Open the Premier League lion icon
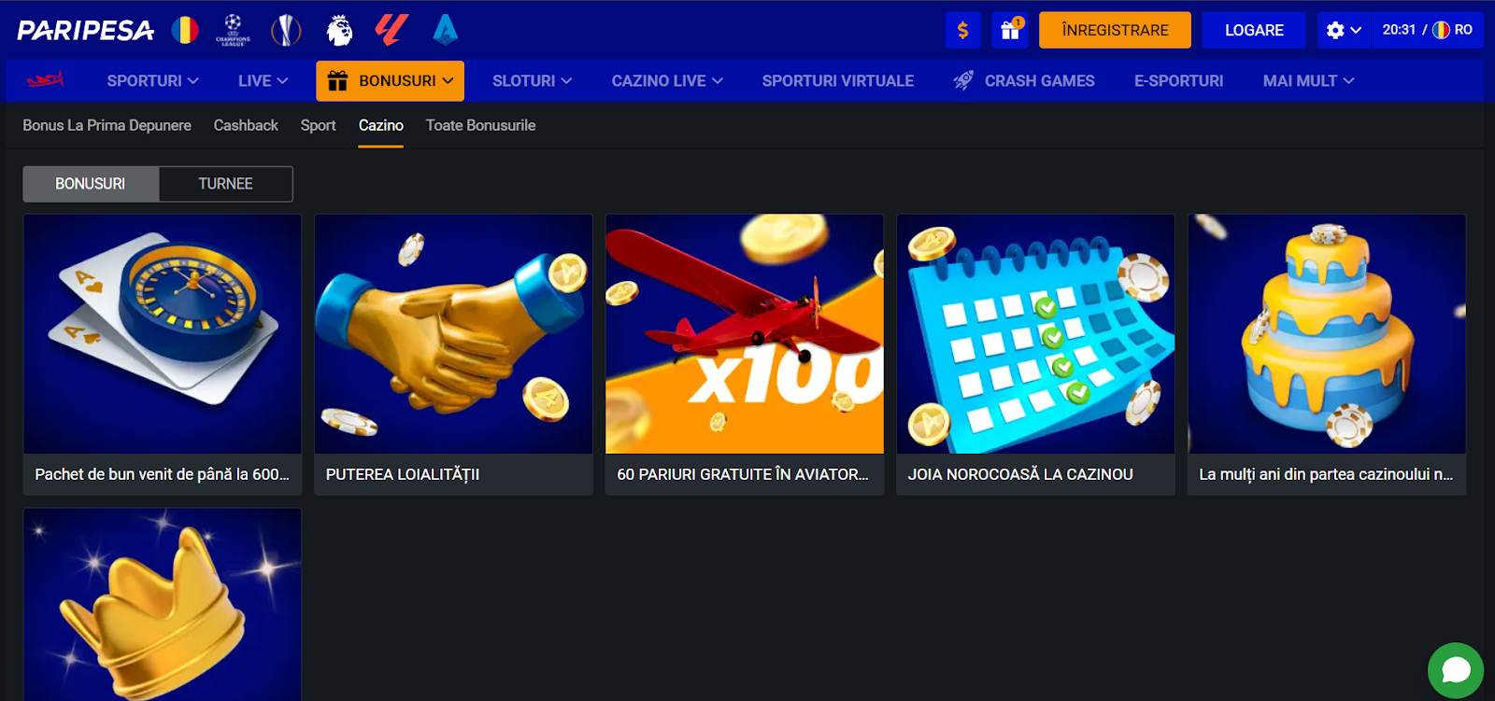The height and width of the screenshot is (701, 1495). pos(339,30)
